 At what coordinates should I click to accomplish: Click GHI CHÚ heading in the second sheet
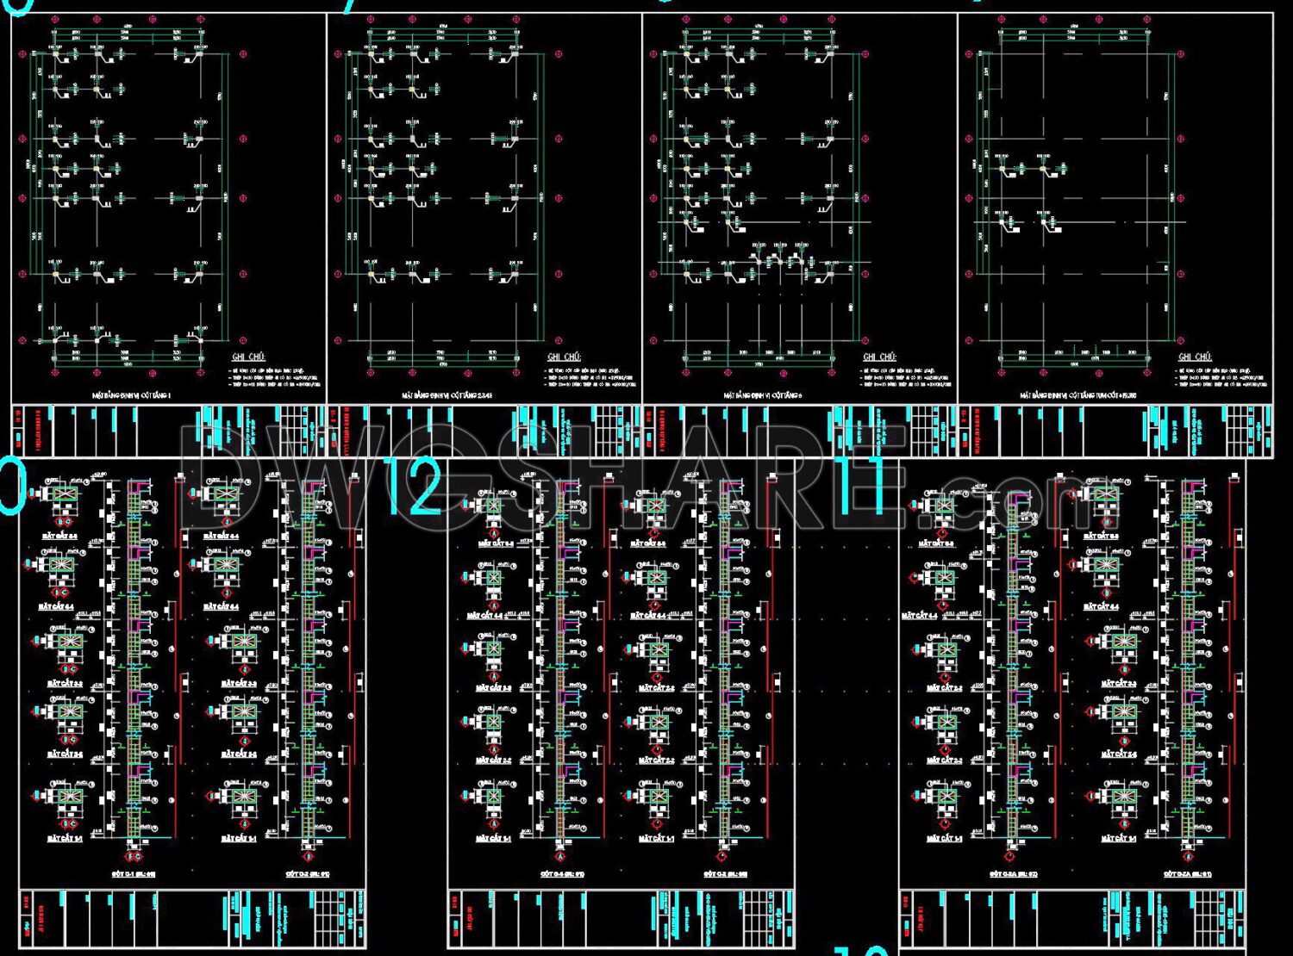click(565, 357)
